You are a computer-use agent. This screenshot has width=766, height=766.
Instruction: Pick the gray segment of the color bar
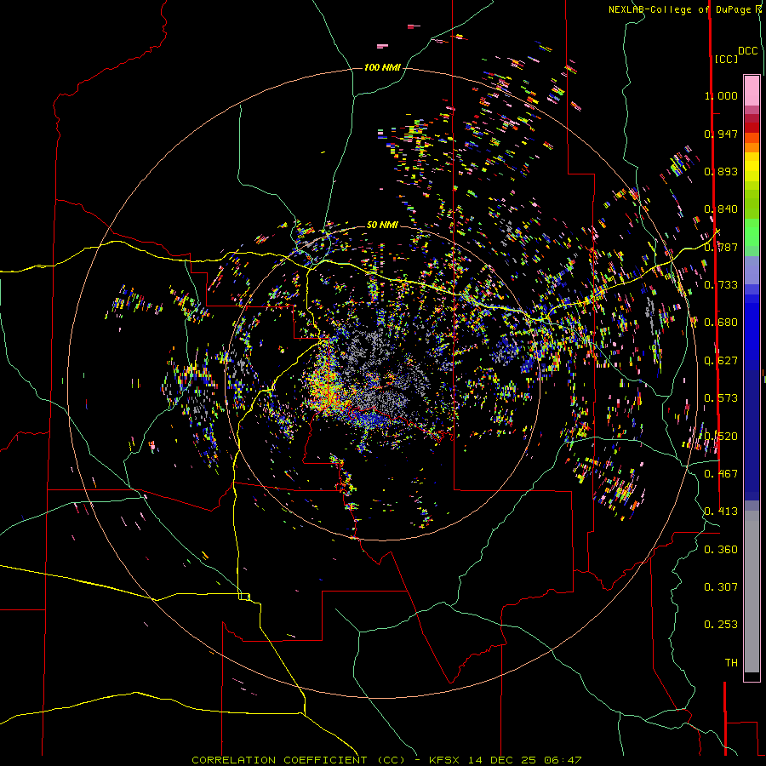pos(752,592)
